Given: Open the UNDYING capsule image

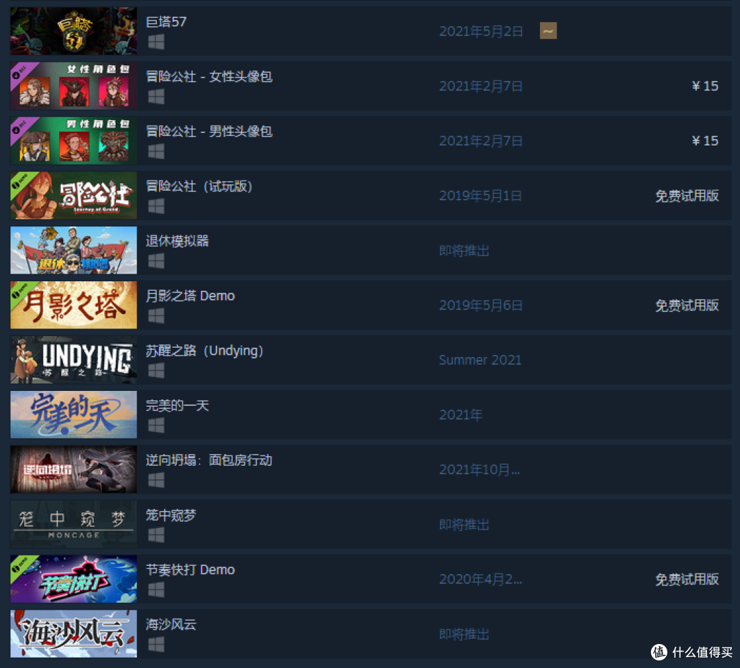Looking at the screenshot, I should tap(73, 360).
